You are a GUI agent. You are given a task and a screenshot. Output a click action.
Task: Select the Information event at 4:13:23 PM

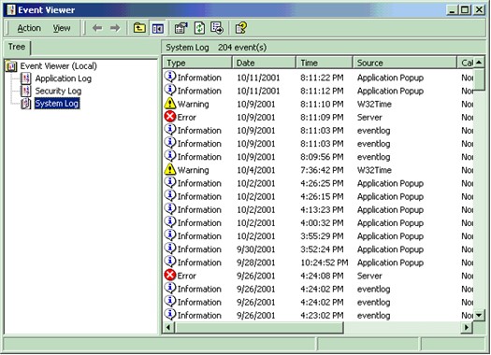coord(319,209)
